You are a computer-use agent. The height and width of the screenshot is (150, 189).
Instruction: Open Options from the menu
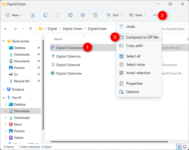pyautogui.click(x=139, y=92)
